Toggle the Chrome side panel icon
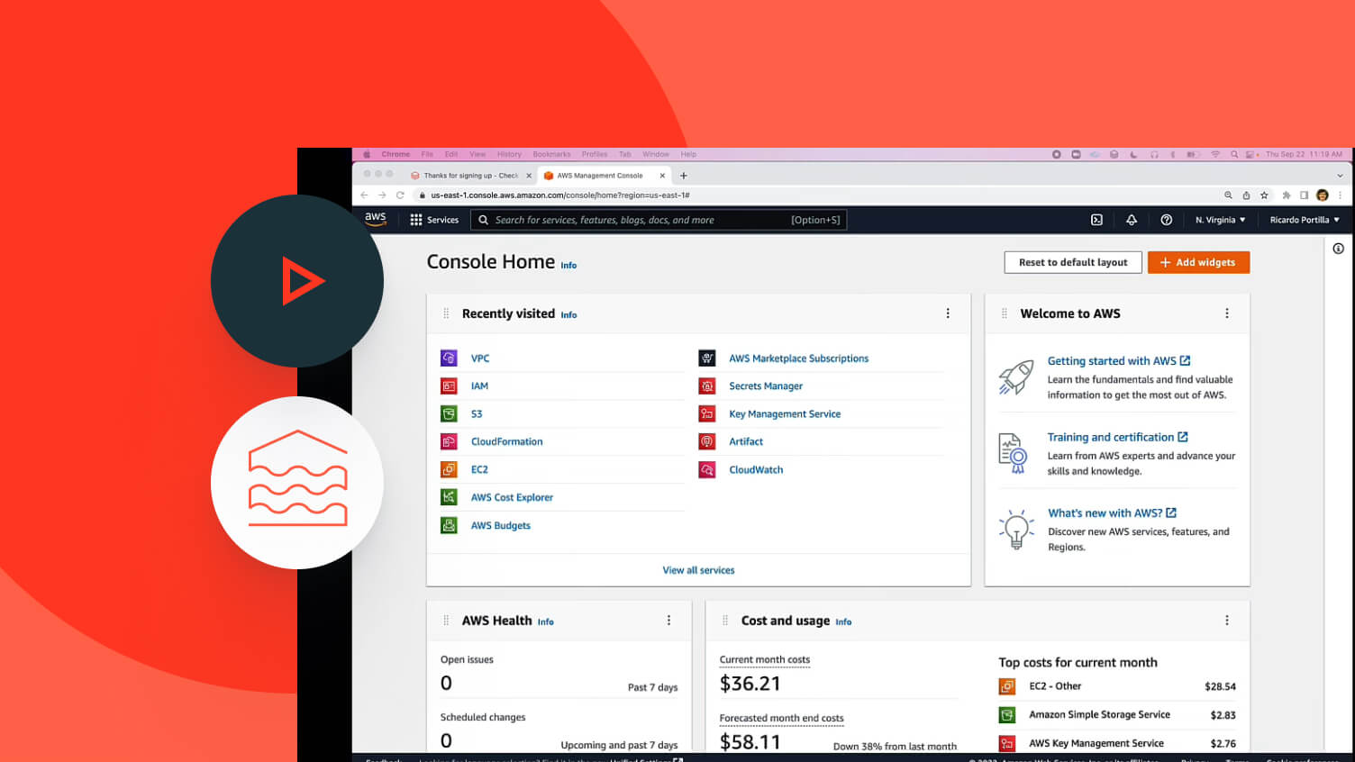The height and width of the screenshot is (762, 1355). pyautogui.click(x=1304, y=195)
